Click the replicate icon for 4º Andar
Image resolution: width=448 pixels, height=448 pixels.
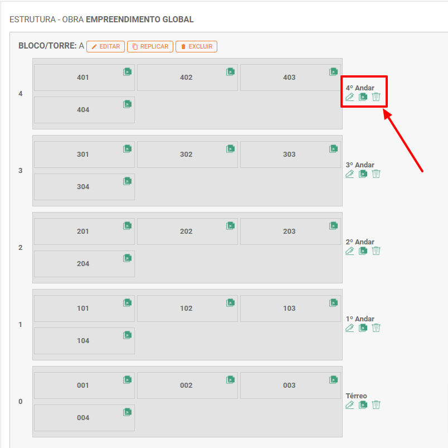point(363,97)
